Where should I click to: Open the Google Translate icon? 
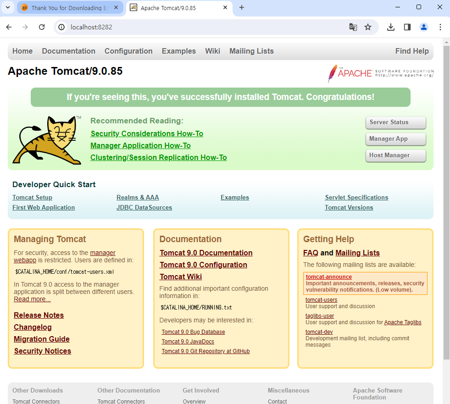coord(353,27)
